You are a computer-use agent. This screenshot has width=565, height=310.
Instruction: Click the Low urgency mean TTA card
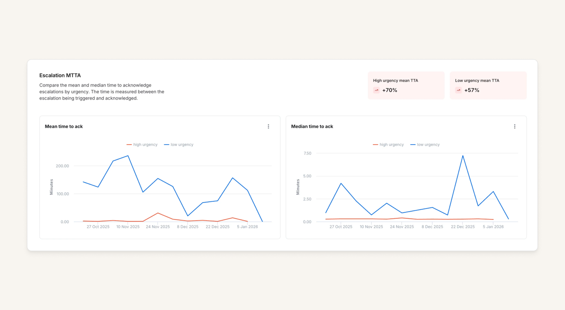click(488, 85)
